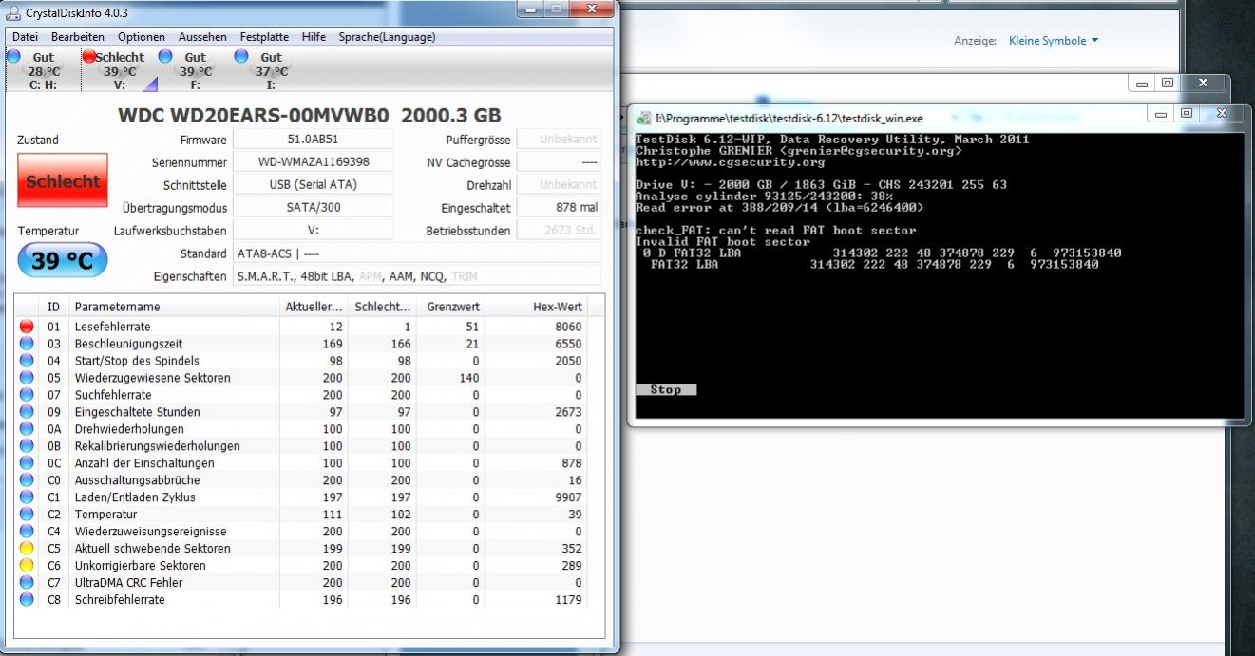Screen dimensions: 1255x656
Task: Click the Wiederzugewiesene Sektoren Grenzwert 140
Action: point(467,378)
